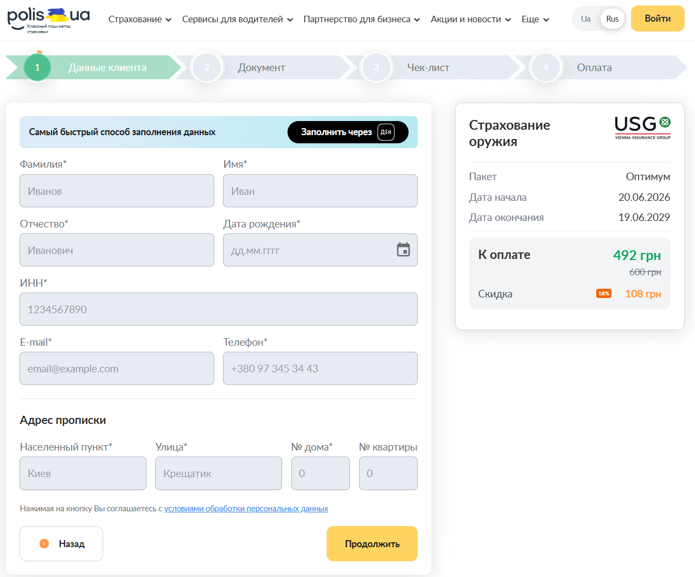Open условиями обработки персональных данных link

coord(246,509)
